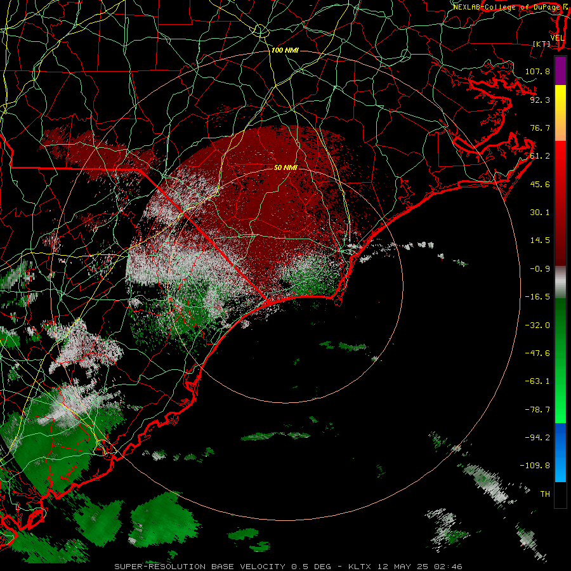Click the [KT] units label
571x571 pixels.
pos(541,44)
